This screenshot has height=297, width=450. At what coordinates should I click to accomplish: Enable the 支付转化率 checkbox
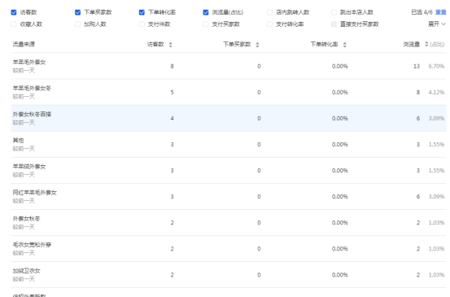[x=269, y=24]
